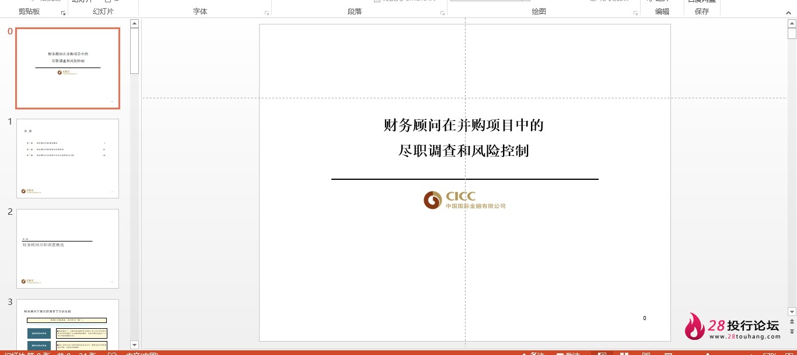Select the CICC logo on the slide

pos(464,200)
